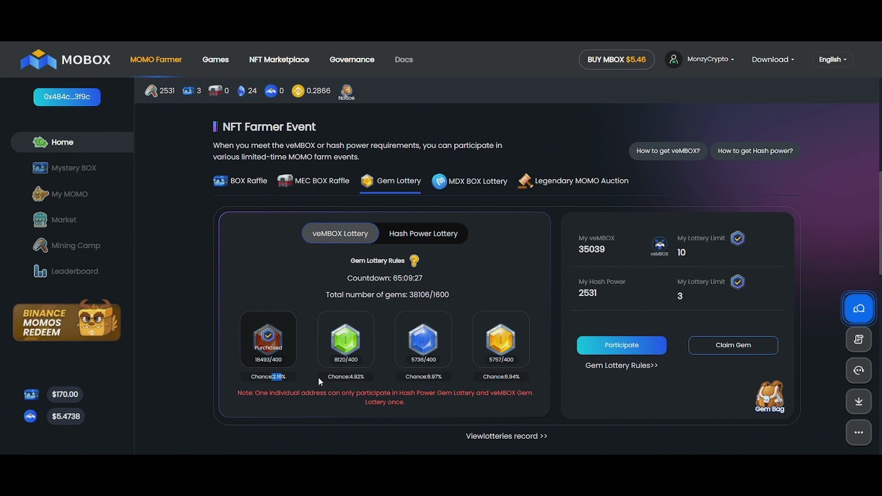
Task: Select the green gem card 8120/400
Action: pyautogui.click(x=346, y=339)
